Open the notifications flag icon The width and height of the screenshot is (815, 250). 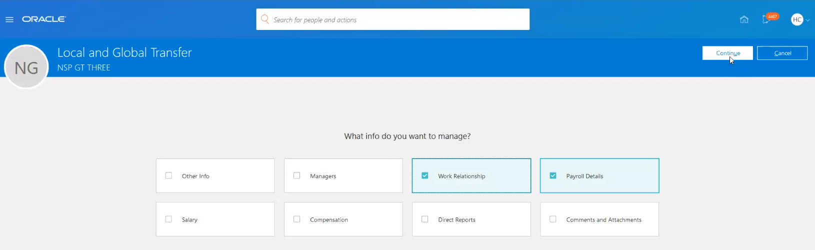click(x=765, y=20)
